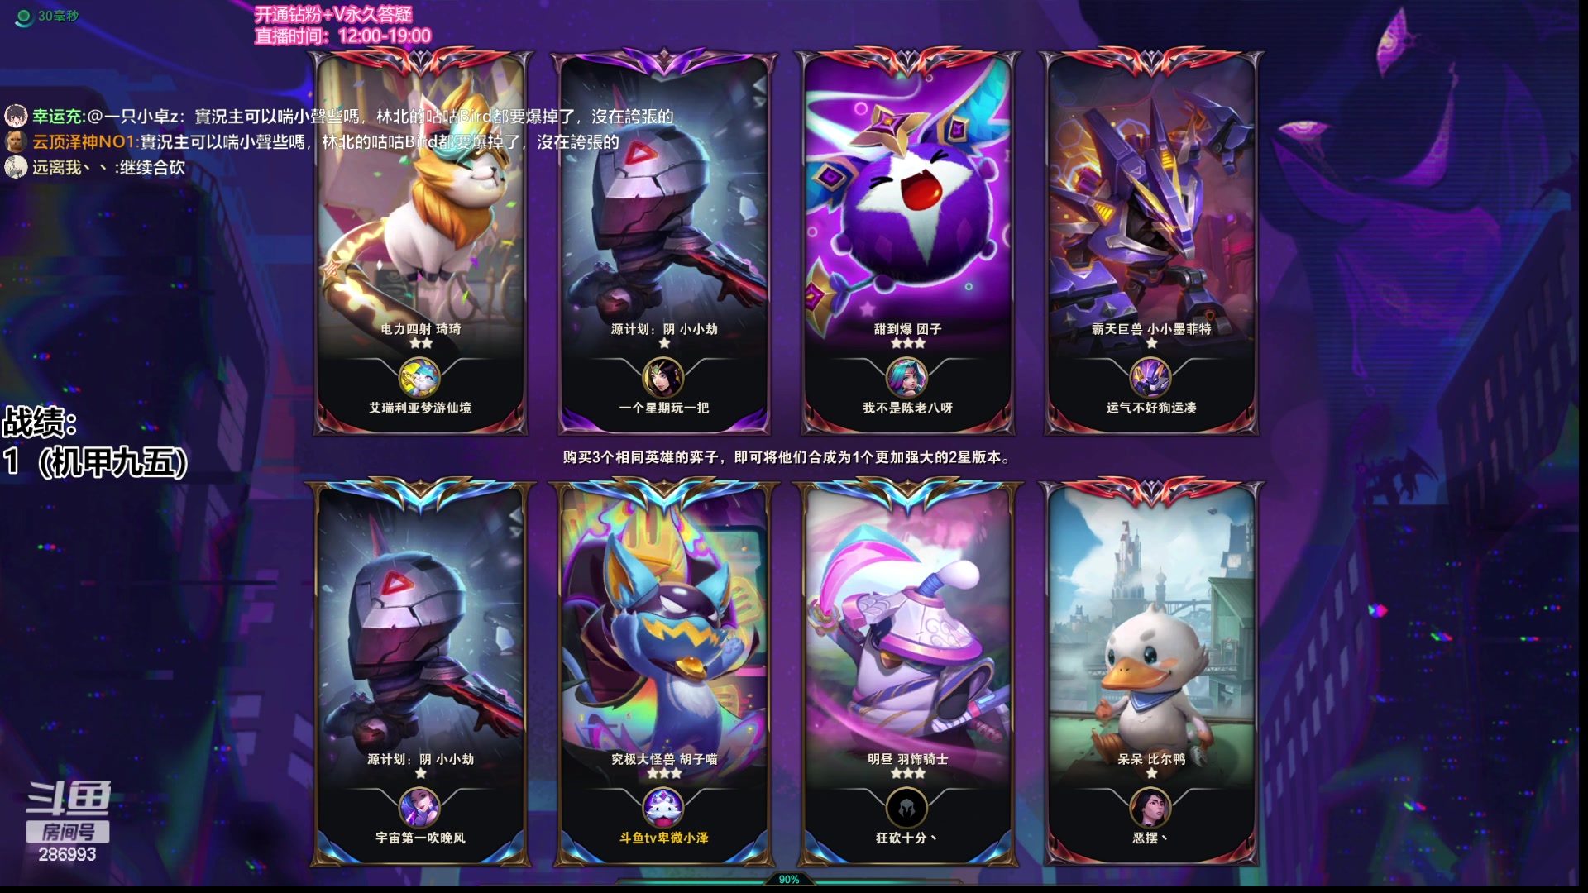Viewport: 1588px width, 893px height.
Task: Click chat user 云顶泽神NO1 avatar
Action: pyautogui.click(x=17, y=141)
